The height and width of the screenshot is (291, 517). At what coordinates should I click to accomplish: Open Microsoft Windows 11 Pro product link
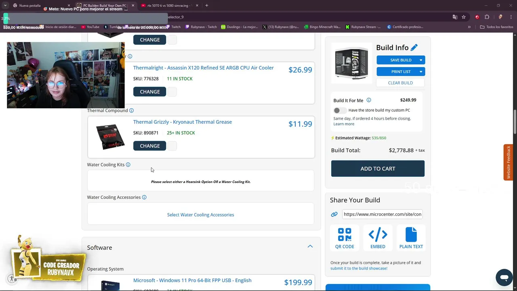pyautogui.click(x=192, y=280)
